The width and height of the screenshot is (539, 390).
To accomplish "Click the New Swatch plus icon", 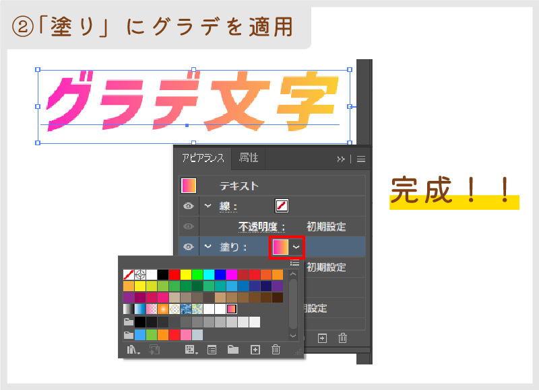I will (x=255, y=349).
